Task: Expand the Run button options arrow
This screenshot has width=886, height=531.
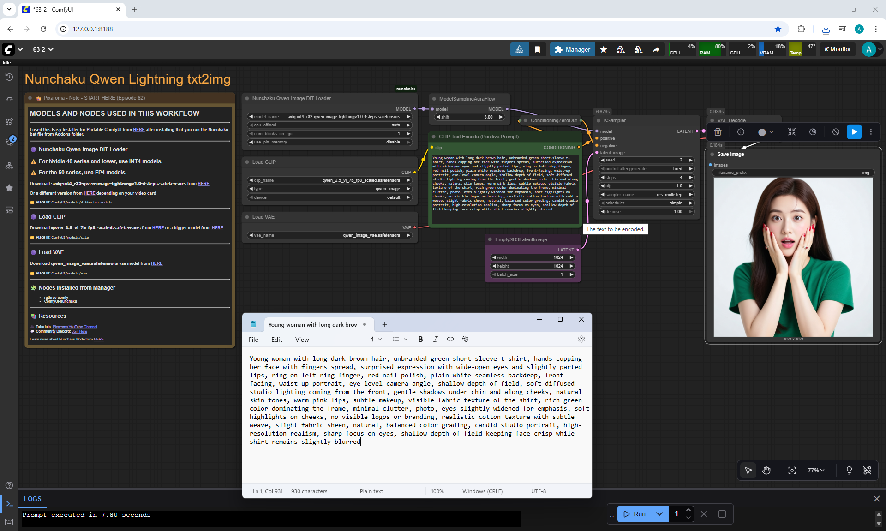Action: pyautogui.click(x=659, y=514)
